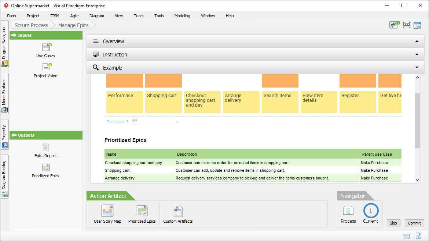Viewport: 429px width, 241px height.
Task: Collapse Release 1 chevron
Action: click(177, 122)
